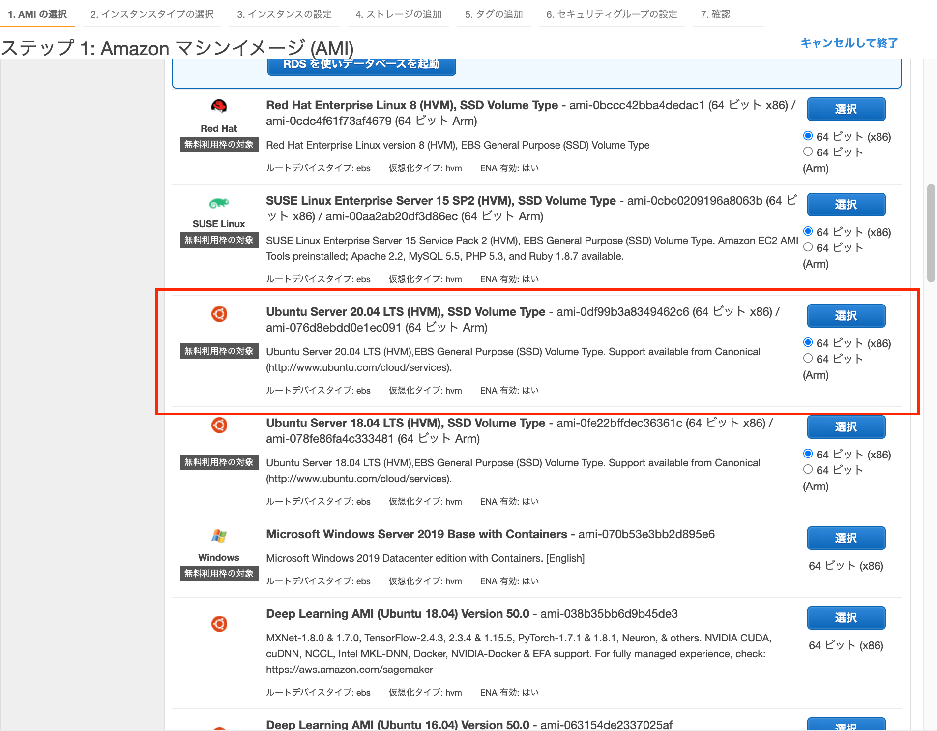The image size is (937, 731).
Task: Select 64-bit Arm for SUSE Linux Enterprise Server
Action: pos(808,247)
